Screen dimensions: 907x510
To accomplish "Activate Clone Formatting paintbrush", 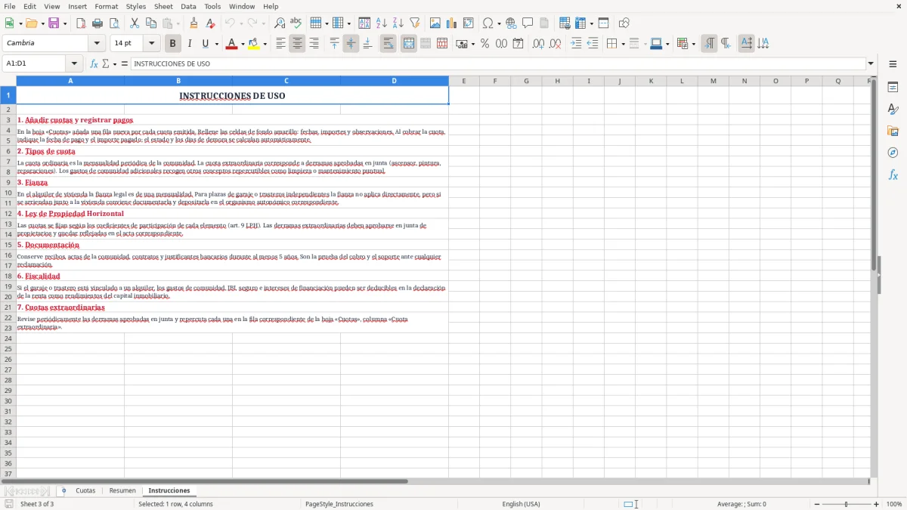I will pos(193,23).
